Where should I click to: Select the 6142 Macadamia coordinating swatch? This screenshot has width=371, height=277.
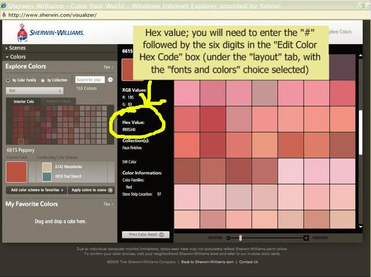47,167
